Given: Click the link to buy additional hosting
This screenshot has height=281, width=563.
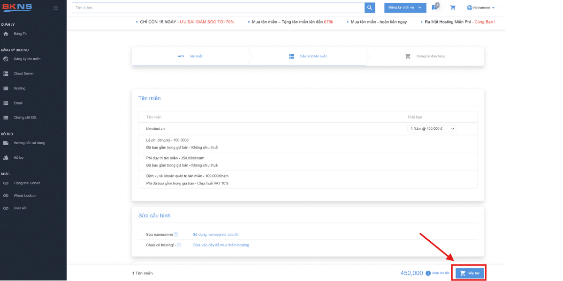Looking at the screenshot, I should tap(221, 245).
